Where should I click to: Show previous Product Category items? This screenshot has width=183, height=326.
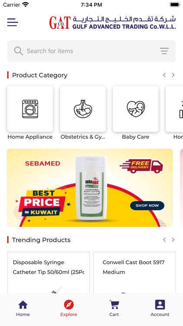164,75
